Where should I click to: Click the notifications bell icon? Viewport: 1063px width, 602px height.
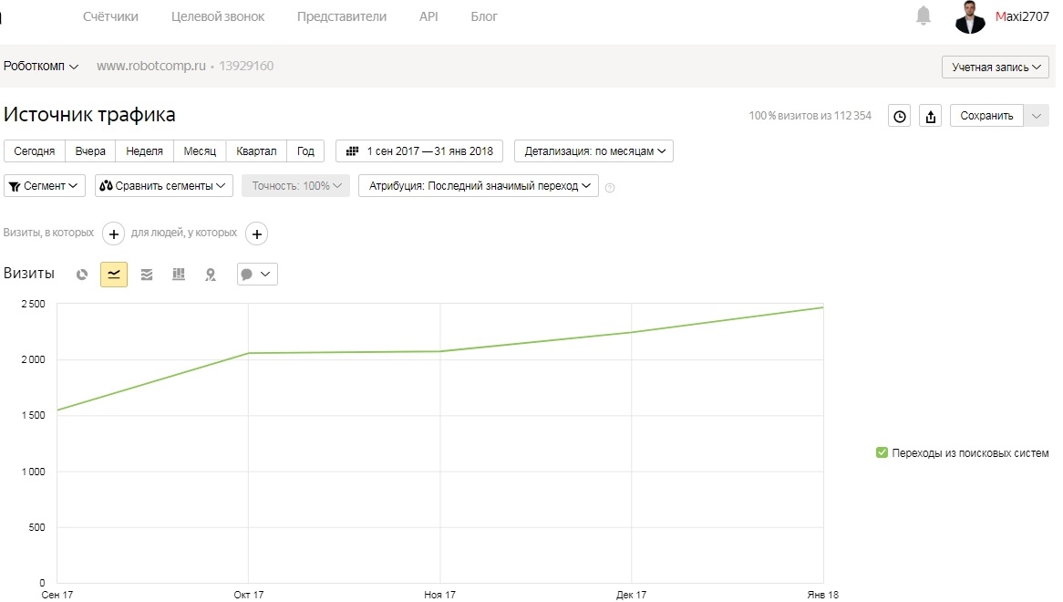[x=923, y=16]
